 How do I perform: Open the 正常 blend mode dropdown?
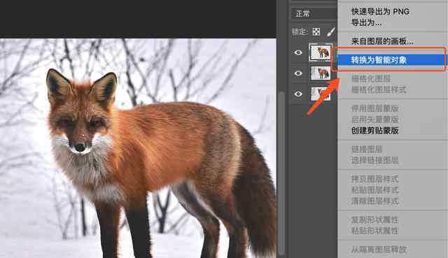click(314, 13)
